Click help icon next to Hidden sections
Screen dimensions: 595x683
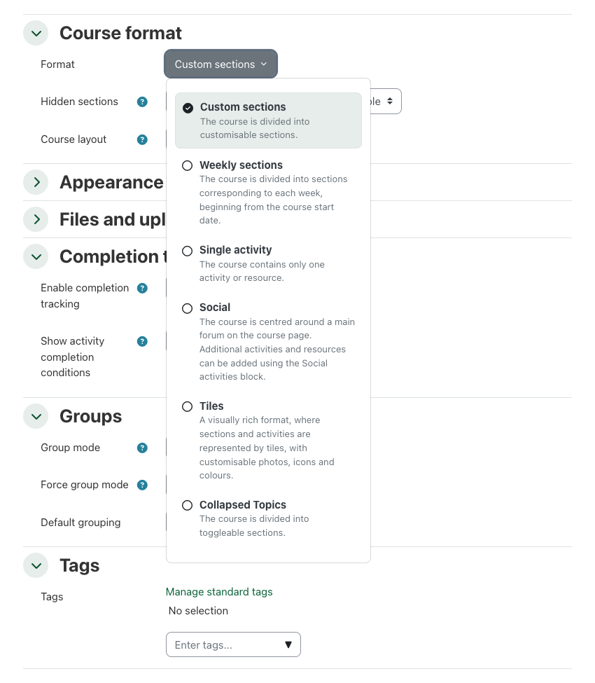tap(142, 102)
